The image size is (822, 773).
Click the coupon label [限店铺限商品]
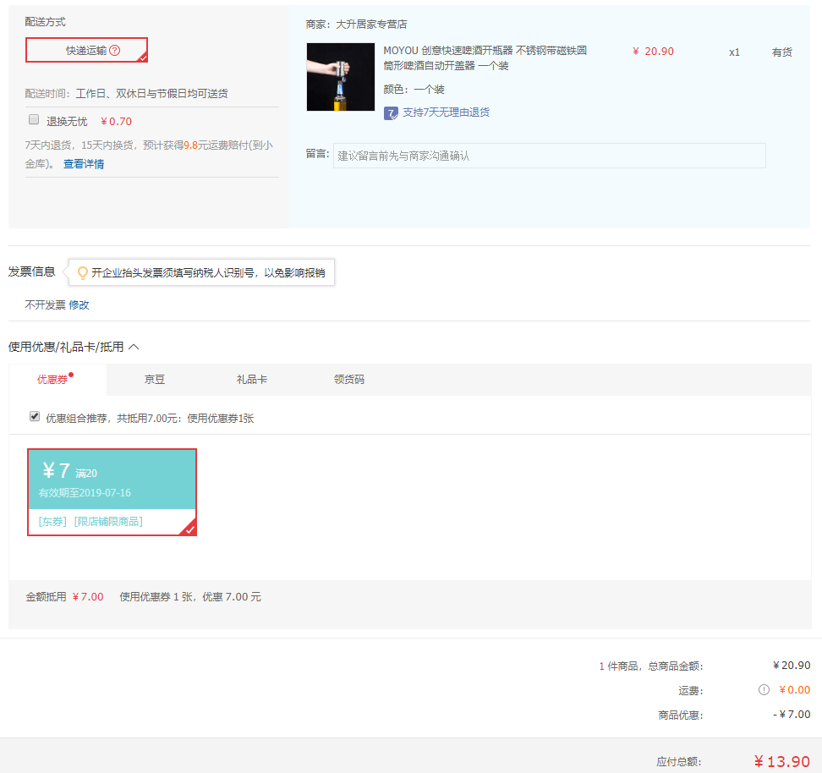(108, 522)
